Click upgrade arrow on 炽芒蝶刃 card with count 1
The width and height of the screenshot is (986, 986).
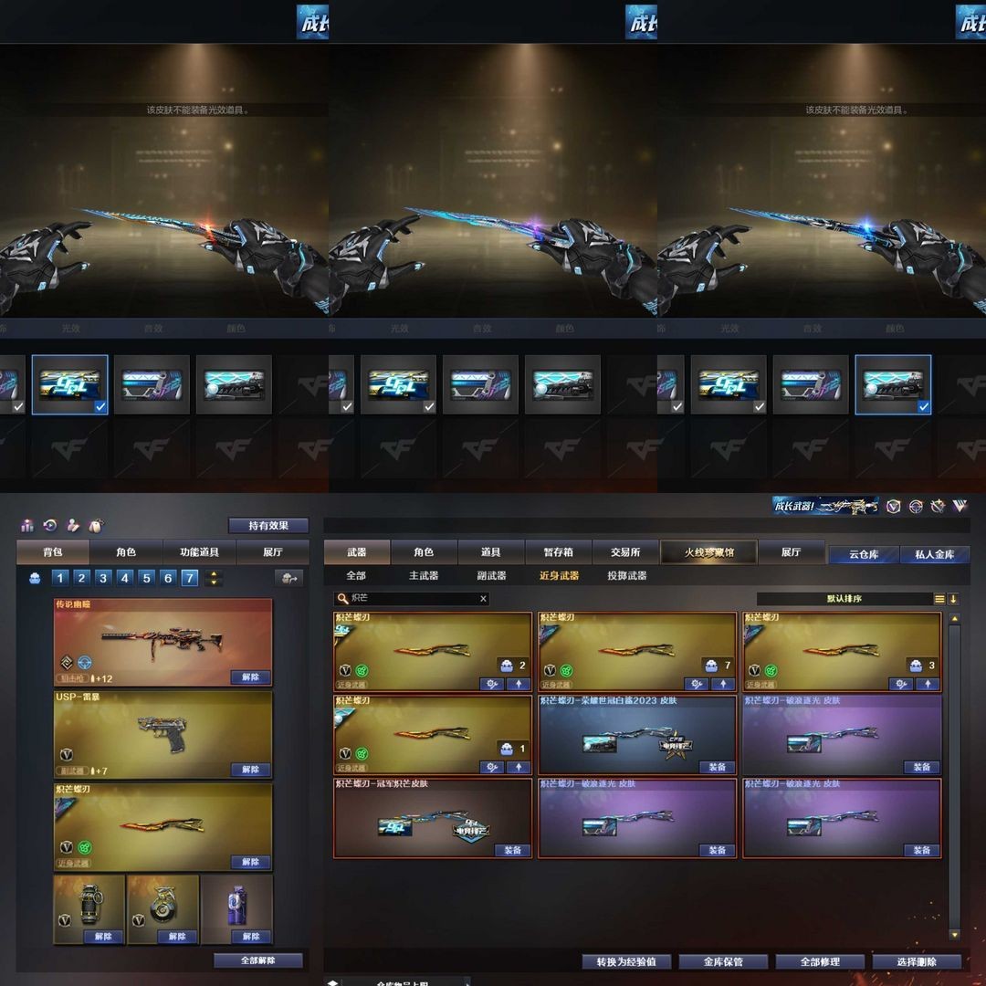coord(519,767)
